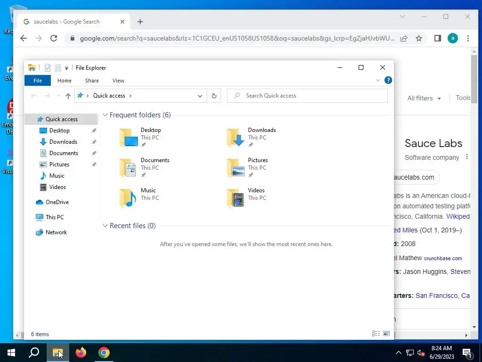Click the New folder quick access toolbar icon
Viewport: 482px width, 362px height.
pos(58,68)
